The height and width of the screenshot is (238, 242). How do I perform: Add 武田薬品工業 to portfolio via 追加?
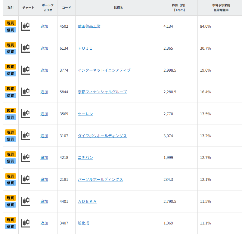pos(44,26)
